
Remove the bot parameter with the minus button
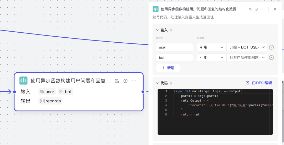coord(272,58)
